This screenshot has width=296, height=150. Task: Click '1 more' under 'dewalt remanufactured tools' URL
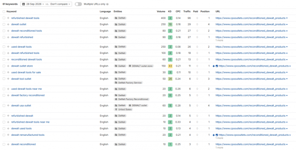[x=219, y=138]
